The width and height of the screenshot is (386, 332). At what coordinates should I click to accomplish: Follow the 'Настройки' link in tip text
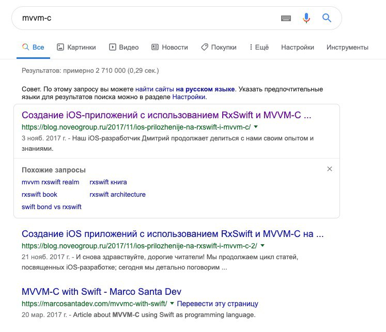(189, 97)
